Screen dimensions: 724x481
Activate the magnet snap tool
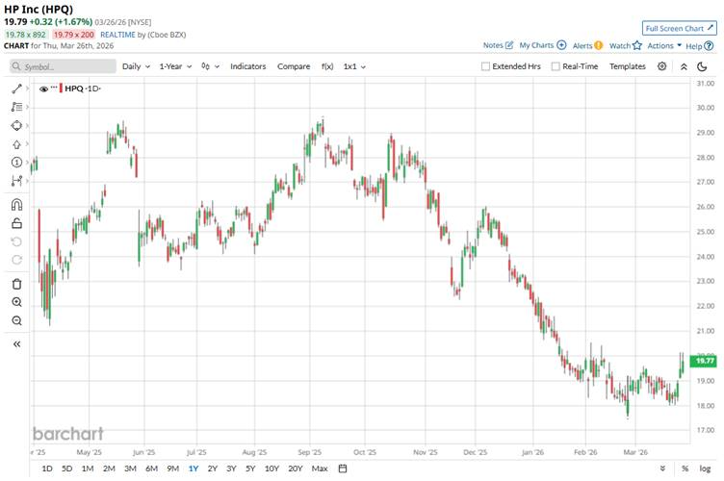point(16,204)
